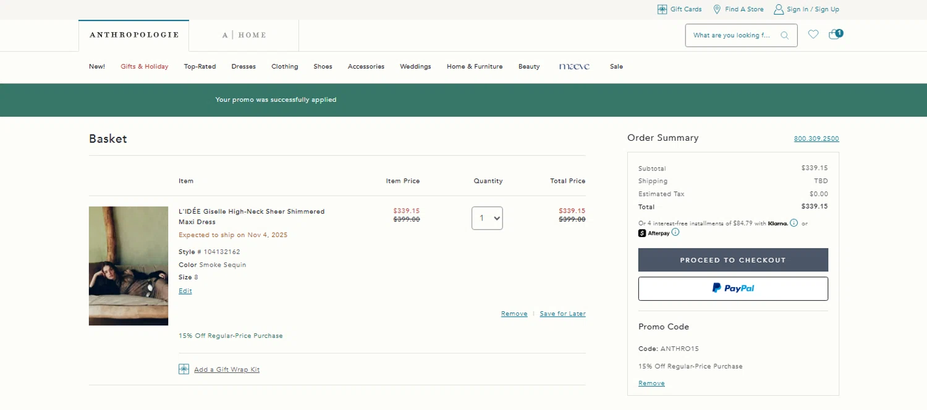Click the '15% Off Regular-Price Purchase' item note

point(231,336)
